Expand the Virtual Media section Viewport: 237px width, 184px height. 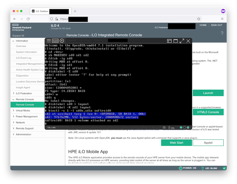13,111
